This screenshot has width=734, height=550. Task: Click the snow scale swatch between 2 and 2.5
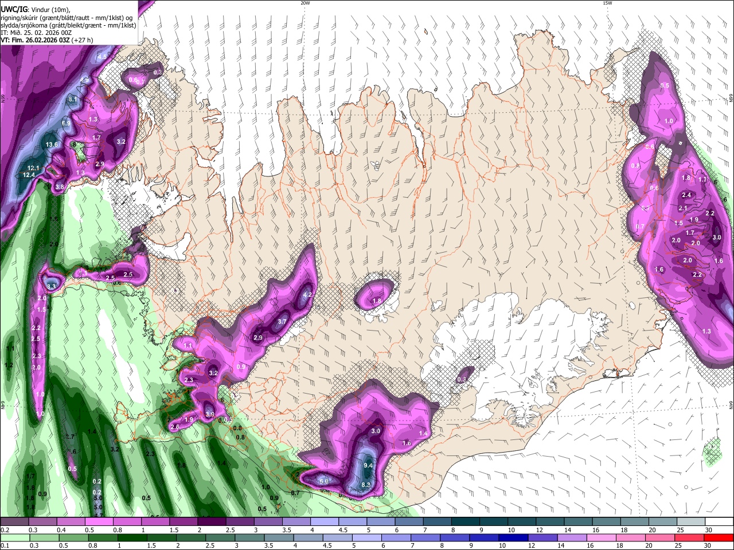(x=212, y=522)
